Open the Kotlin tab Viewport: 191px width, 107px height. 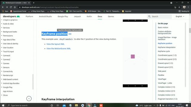point(89,16)
